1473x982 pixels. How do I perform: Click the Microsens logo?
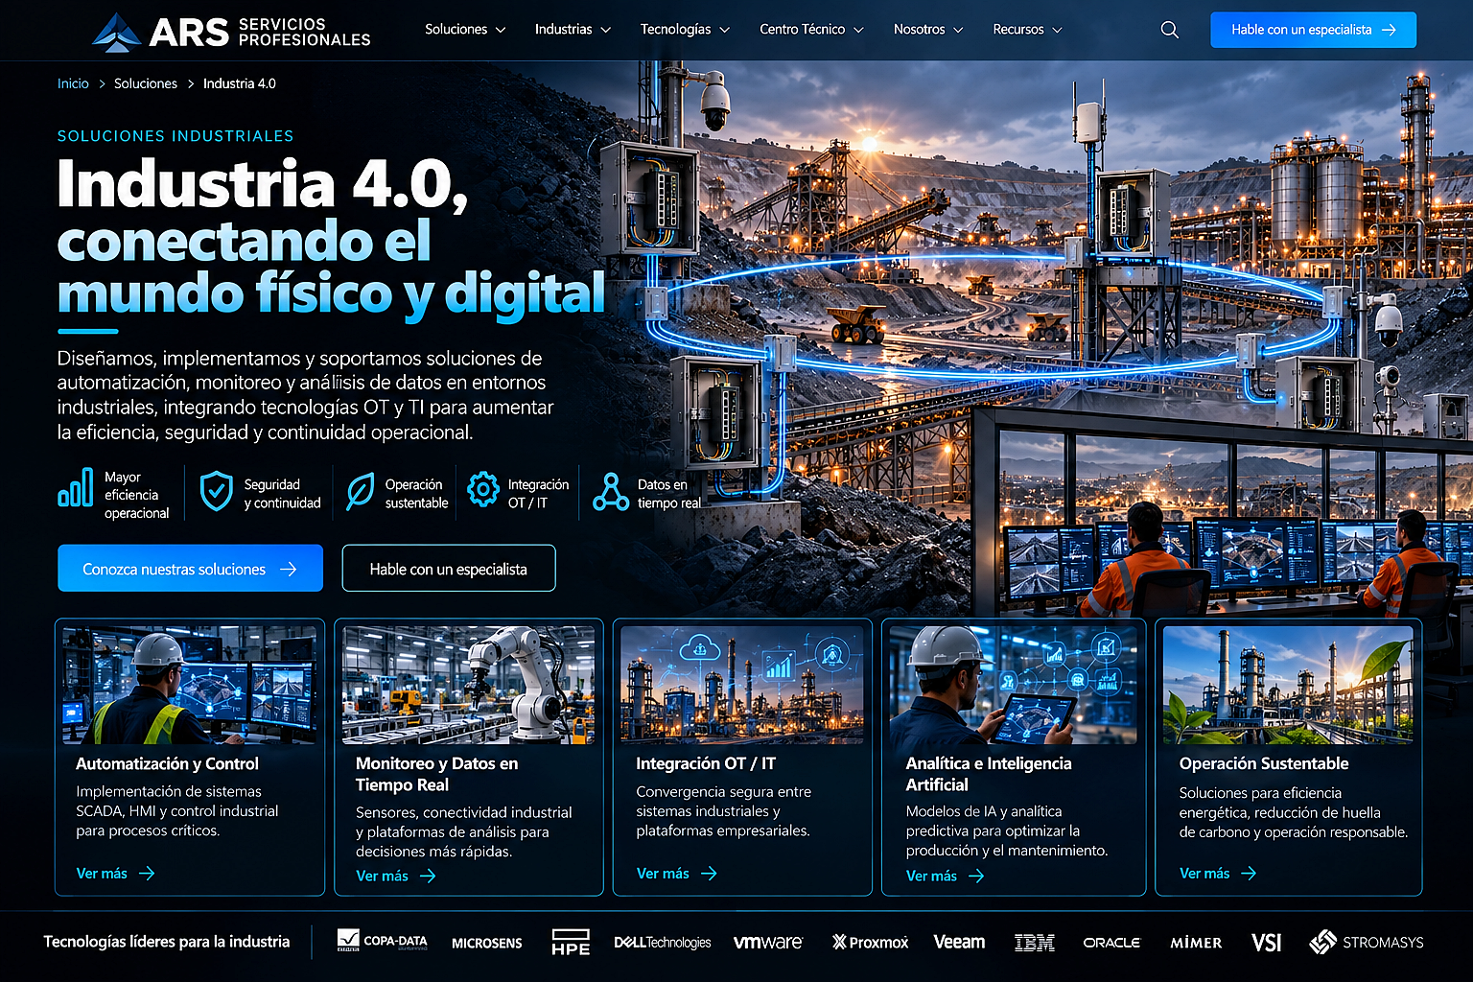click(487, 944)
